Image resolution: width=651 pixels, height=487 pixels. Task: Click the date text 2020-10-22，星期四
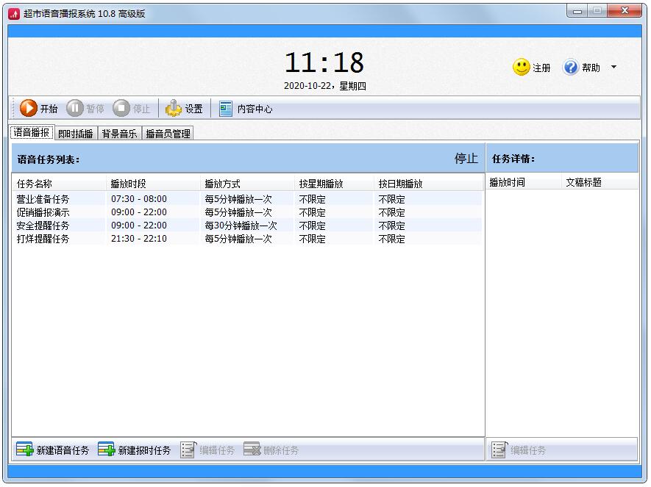pyautogui.click(x=324, y=86)
